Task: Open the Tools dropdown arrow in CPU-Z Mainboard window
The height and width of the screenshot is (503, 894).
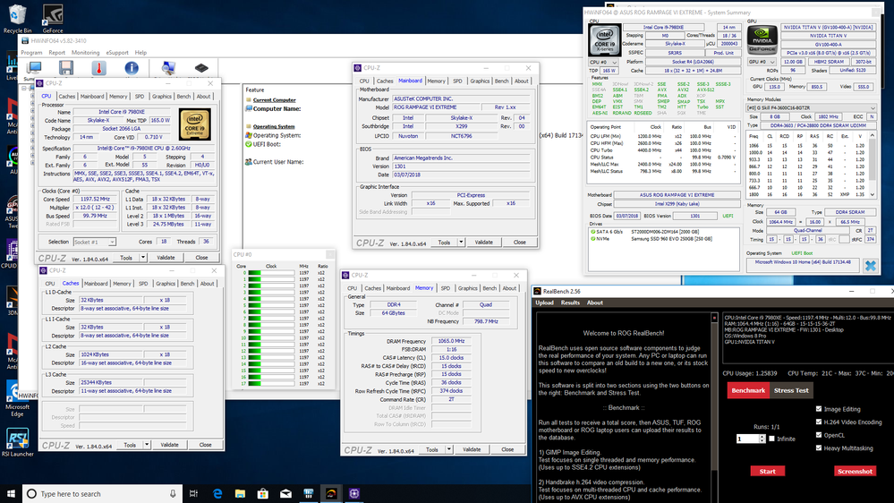Action: 461,243
